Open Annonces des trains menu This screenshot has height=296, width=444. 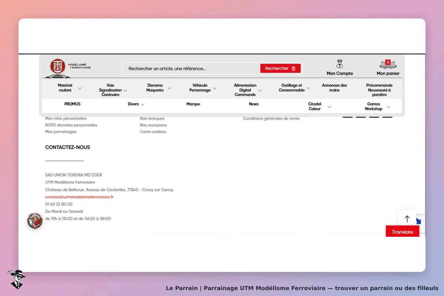pyautogui.click(x=334, y=88)
